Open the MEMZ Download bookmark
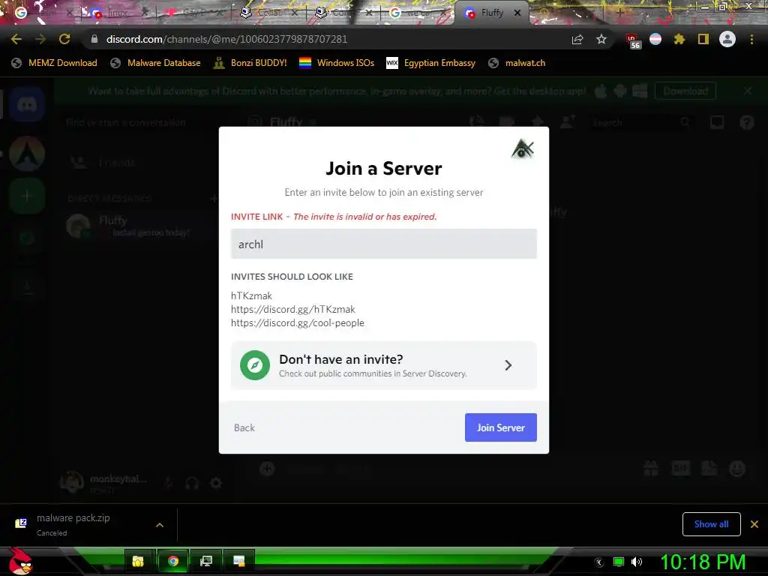This screenshot has height=576, width=768. click(x=54, y=63)
